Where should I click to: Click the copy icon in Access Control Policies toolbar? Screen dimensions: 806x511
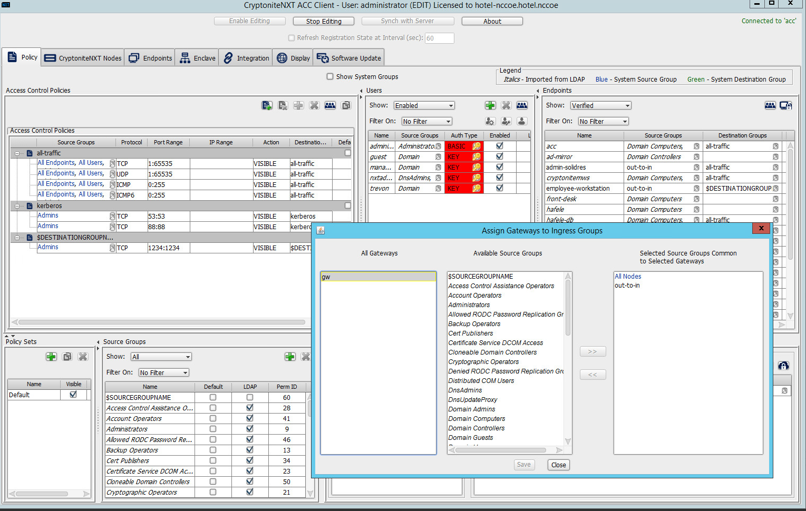click(x=346, y=105)
